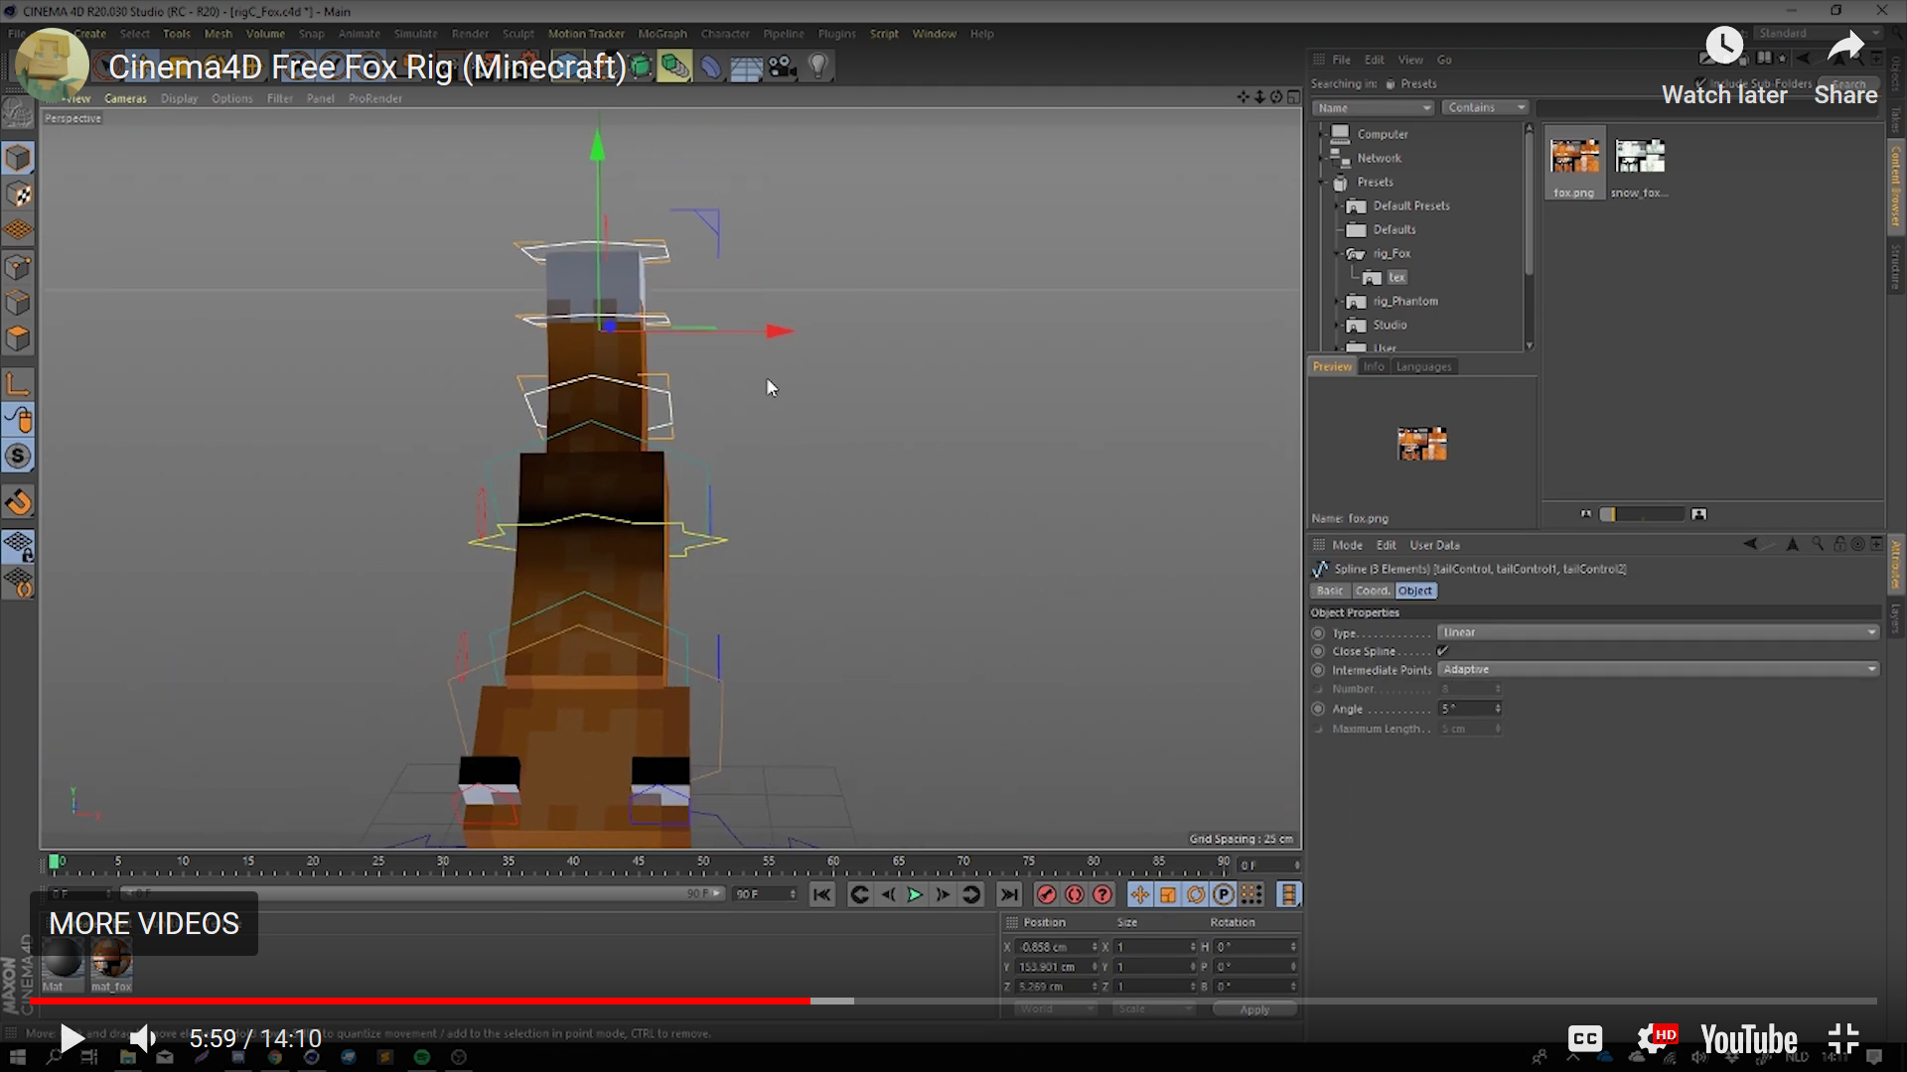The image size is (1907, 1072).
Task: Click the floor grid icon in top toolbar
Action: 746,67
